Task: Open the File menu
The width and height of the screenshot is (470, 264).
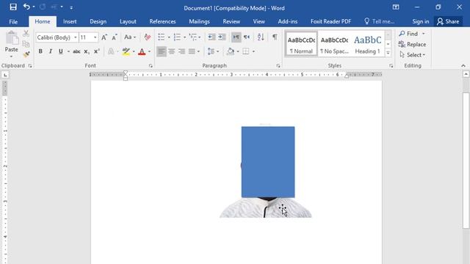Action: point(13,21)
